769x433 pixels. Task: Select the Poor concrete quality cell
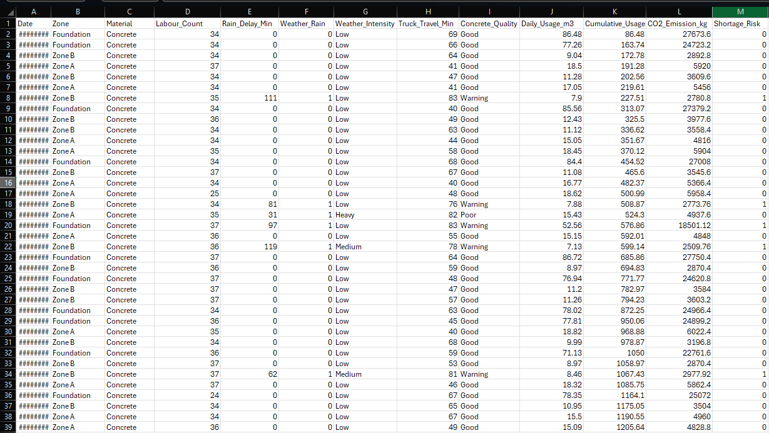(489, 215)
